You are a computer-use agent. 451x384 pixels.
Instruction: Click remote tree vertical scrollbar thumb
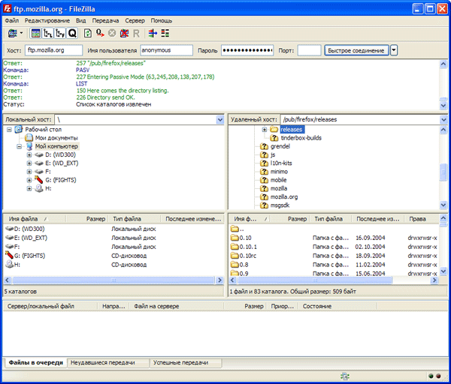(x=443, y=172)
